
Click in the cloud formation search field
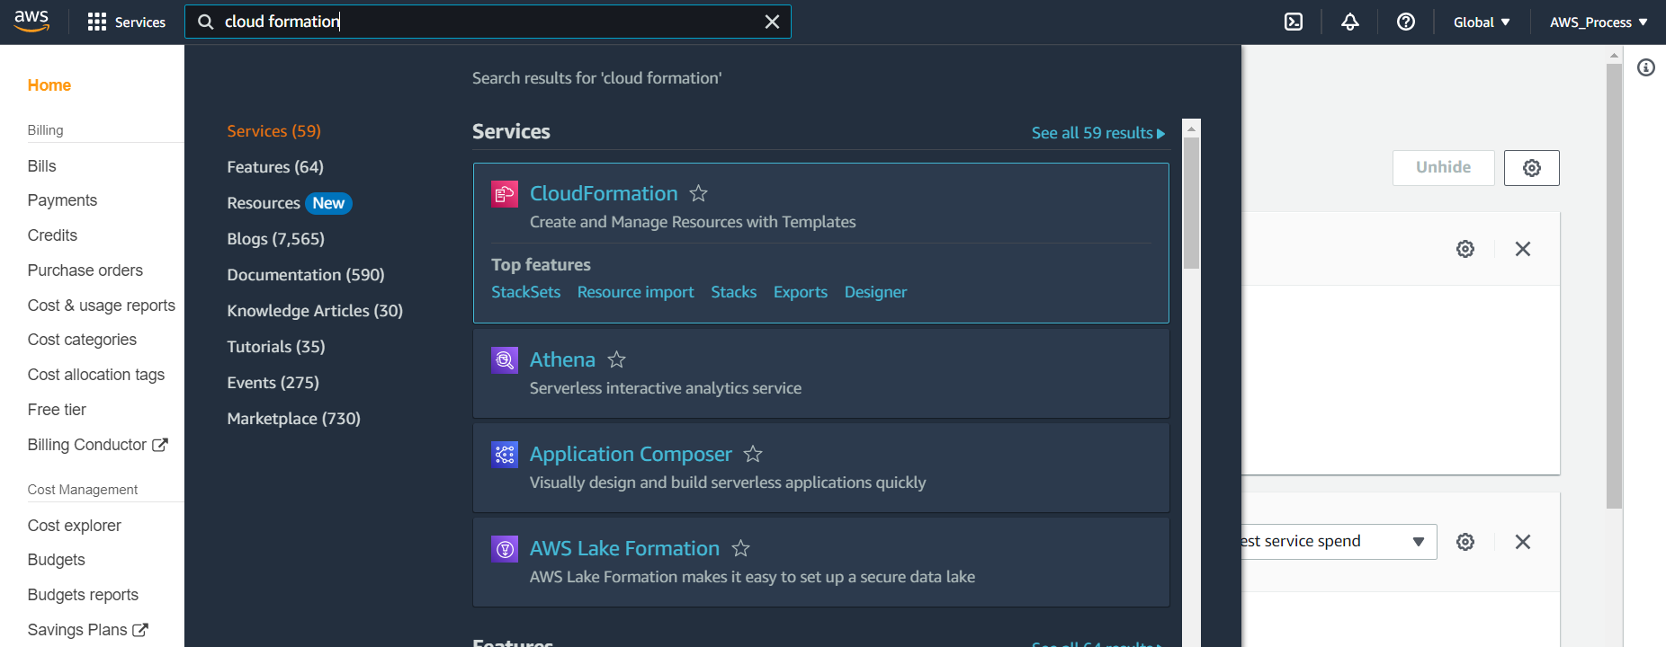pyautogui.click(x=486, y=22)
